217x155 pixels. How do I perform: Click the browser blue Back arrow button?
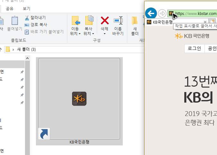[151, 13]
